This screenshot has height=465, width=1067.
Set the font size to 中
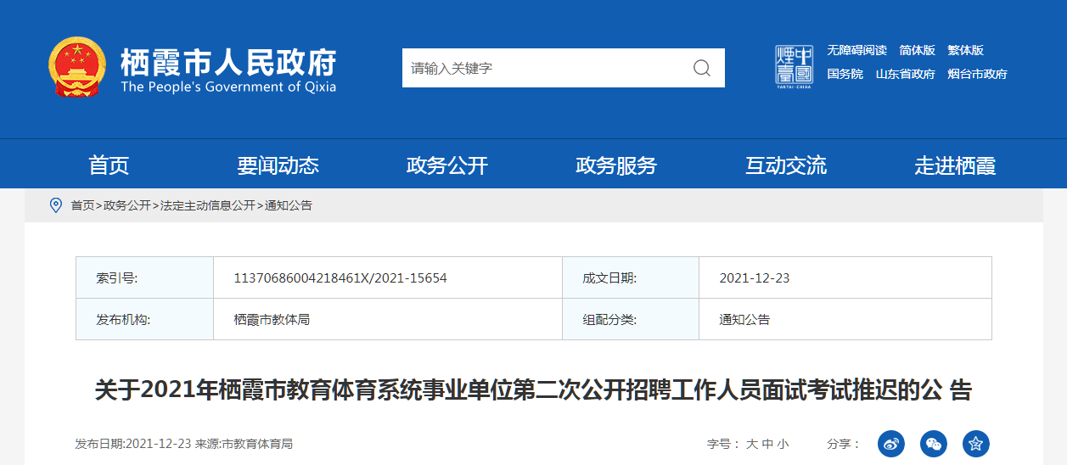tap(767, 444)
